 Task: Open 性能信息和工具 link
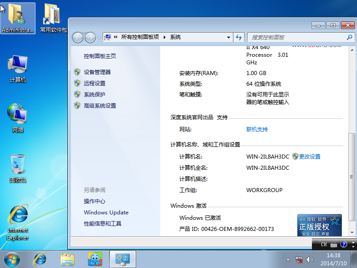click(x=103, y=223)
